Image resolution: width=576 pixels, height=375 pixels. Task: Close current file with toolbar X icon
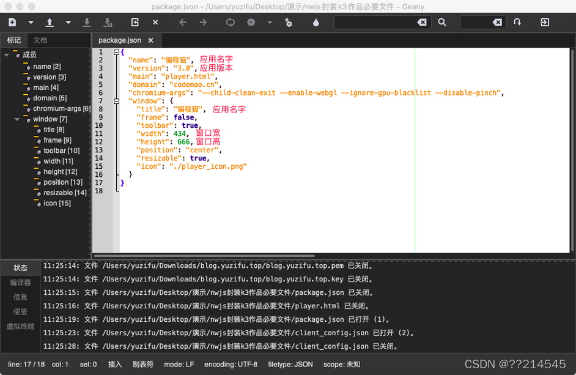point(155,23)
